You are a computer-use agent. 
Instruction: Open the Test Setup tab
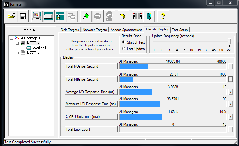tap(180, 30)
